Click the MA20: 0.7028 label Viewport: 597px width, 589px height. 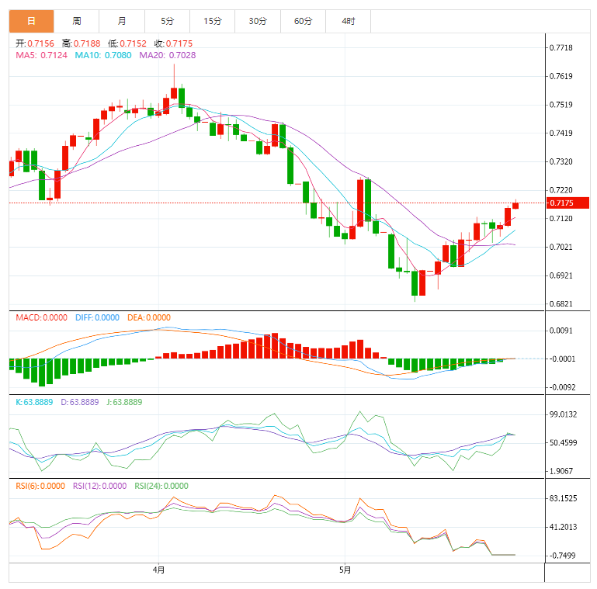pyautogui.click(x=168, y=55)
